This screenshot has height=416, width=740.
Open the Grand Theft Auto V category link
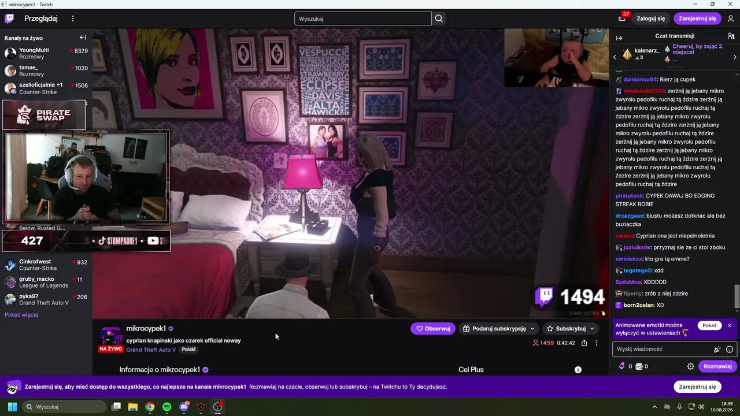[x=151, y=350]
